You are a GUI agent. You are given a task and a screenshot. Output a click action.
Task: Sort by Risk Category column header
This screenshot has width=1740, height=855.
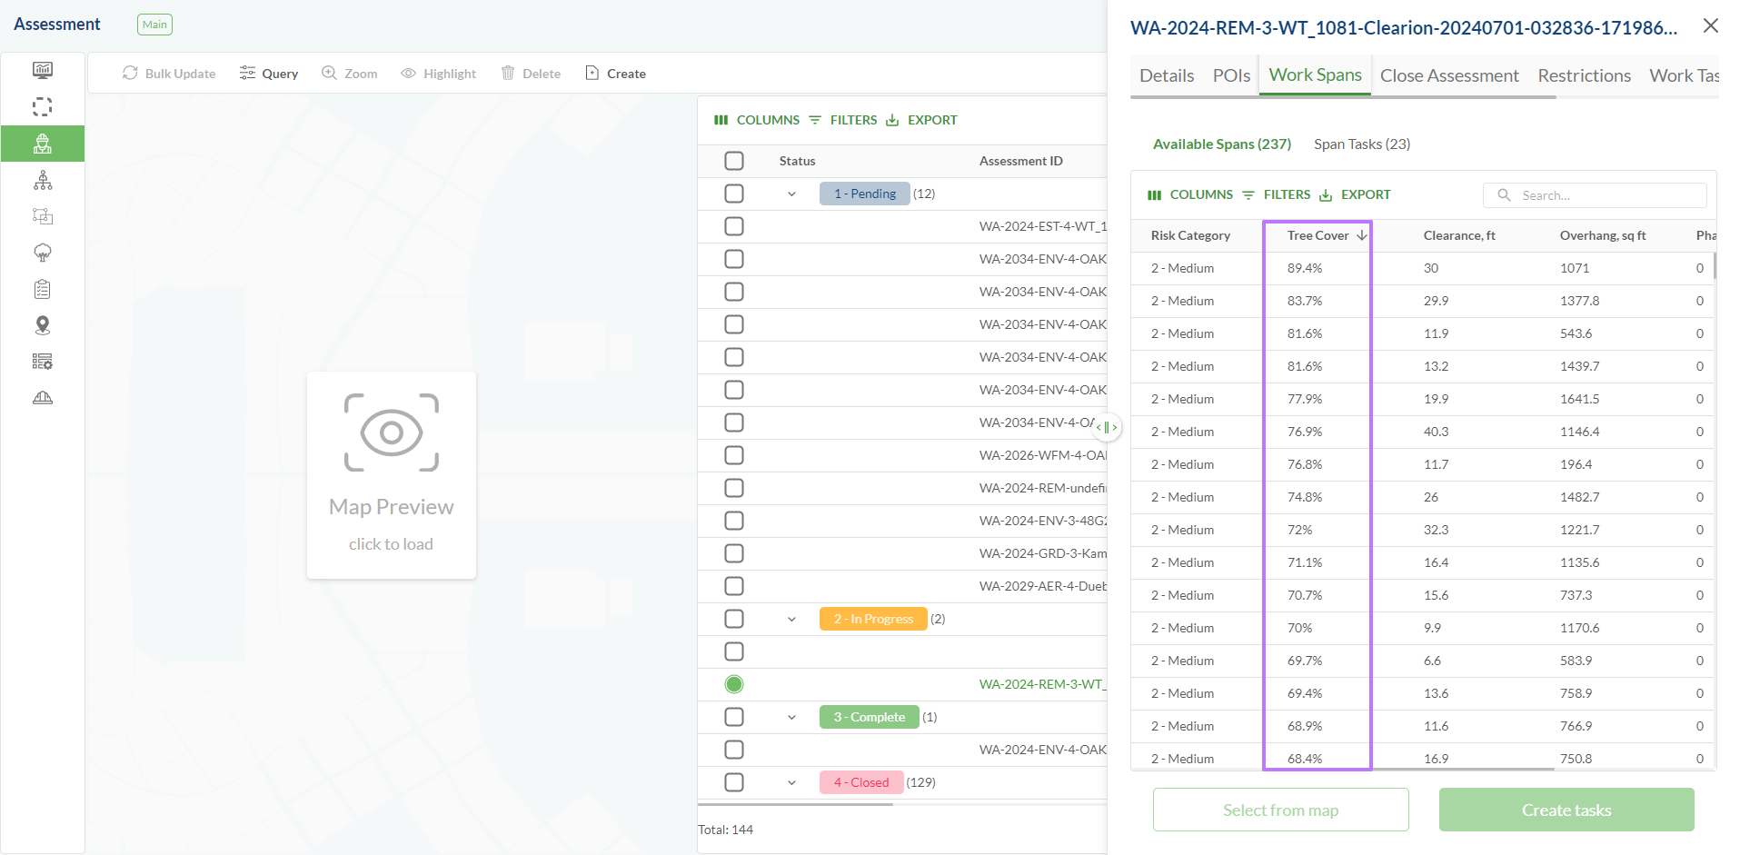click(x=1190, y=235)
